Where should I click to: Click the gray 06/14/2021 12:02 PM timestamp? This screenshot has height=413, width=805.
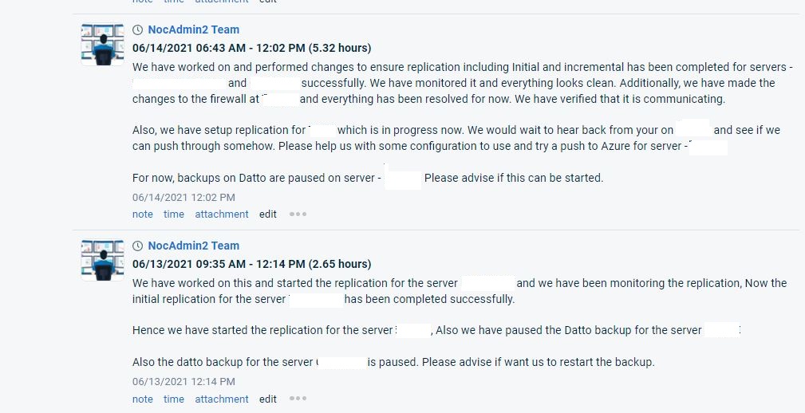(x=183, y=197)
